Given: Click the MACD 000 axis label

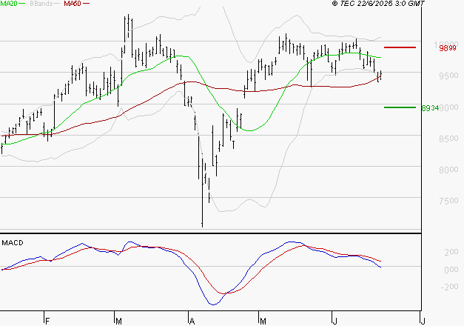Looking at the screenshot, I should (x=451, y=270).
